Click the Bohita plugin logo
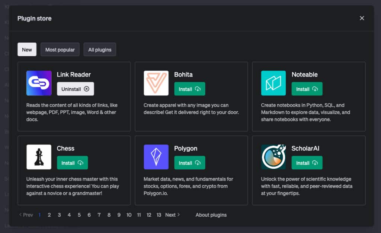Screen dimensions: 381x233 pos(156,83)
